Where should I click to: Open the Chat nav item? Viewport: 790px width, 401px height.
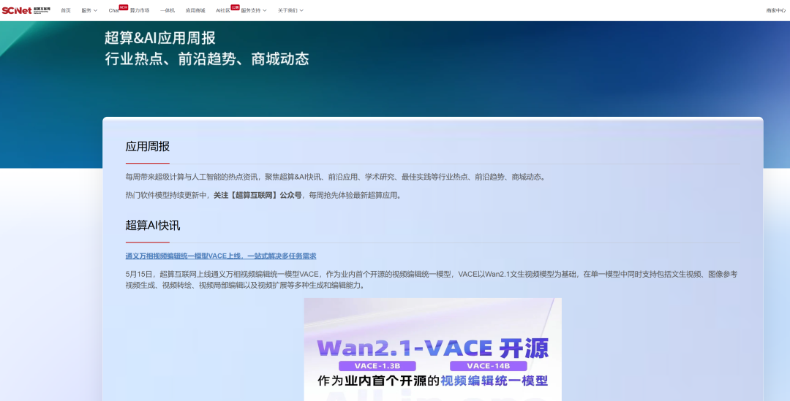pos(114,10)
